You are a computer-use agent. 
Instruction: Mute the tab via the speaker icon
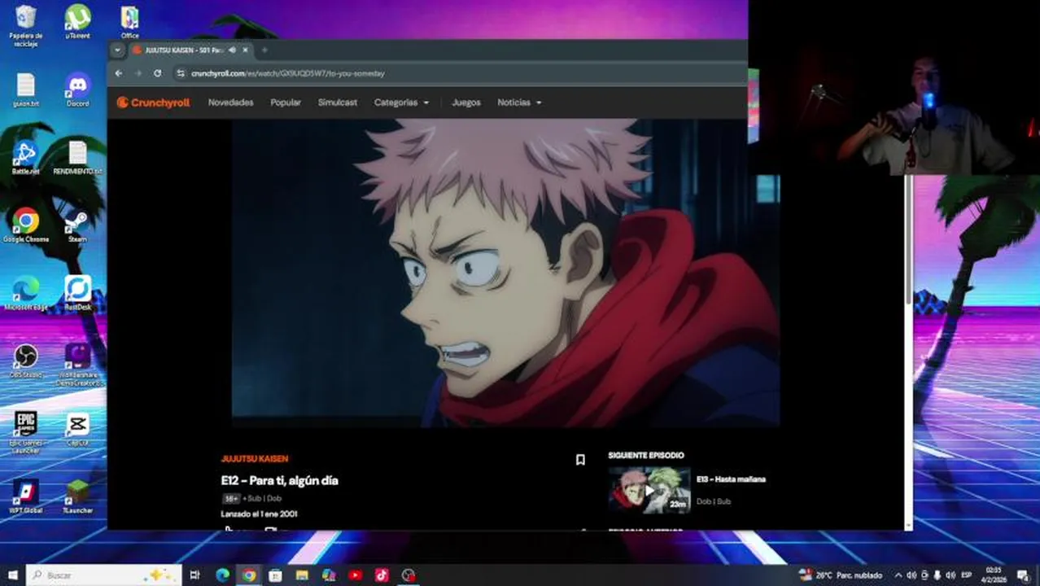coord(232,50)
